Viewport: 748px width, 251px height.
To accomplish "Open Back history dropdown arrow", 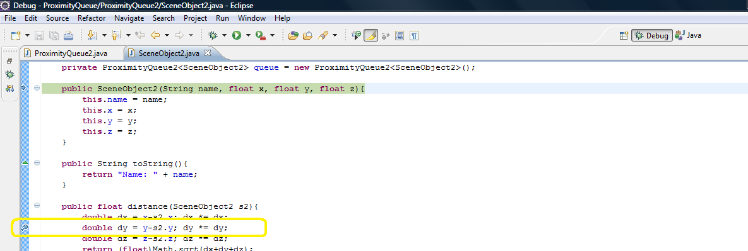I will (x=167, y=35).
